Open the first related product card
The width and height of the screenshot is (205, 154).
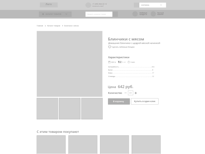point(51,145)
